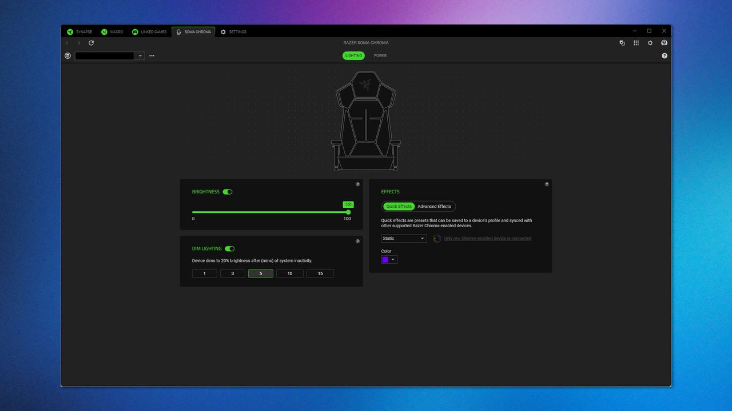This screenshot has width=732, height=411.
Task: Switch to the Power sub-tab
Action: pos(380,56)
